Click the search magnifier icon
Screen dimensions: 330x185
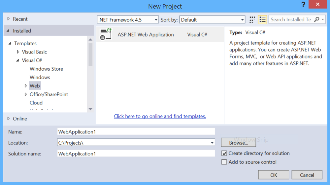point(316,20)
